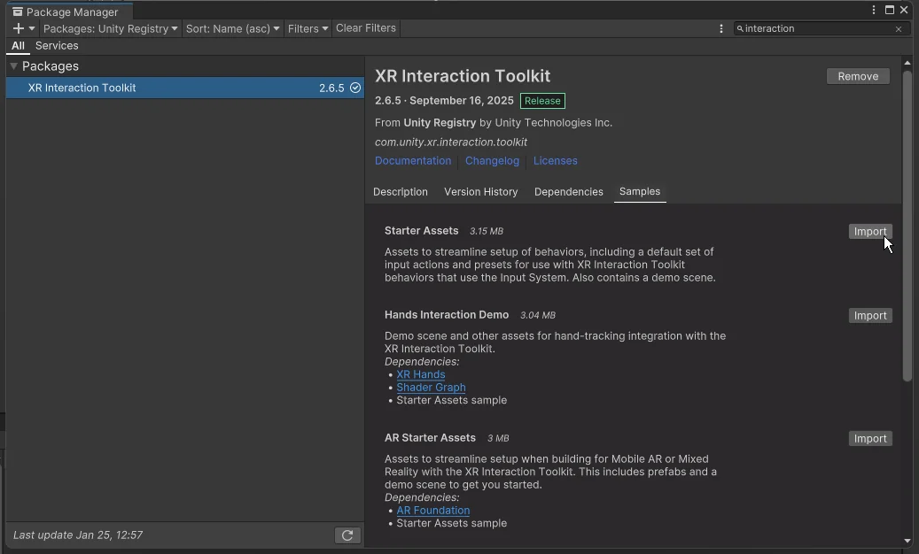Click the add package plus icon
Screen dimensions: 919x554
(19, 28)
